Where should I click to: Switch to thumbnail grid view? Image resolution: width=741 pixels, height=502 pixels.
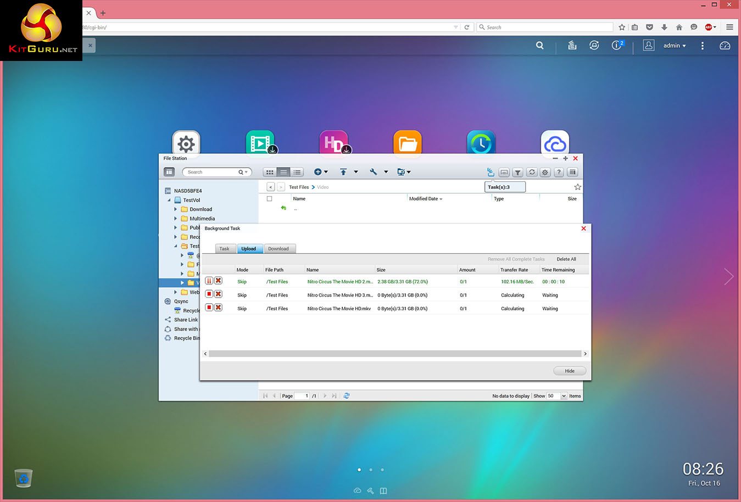269,172
